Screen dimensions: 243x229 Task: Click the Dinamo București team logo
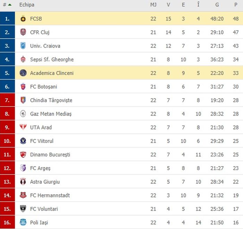[x=23, y=155]
